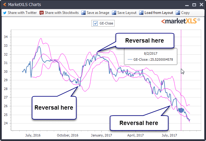206x141 pixels.
Task: Click the Save as Image picture icon
Action: pos(83,13)
